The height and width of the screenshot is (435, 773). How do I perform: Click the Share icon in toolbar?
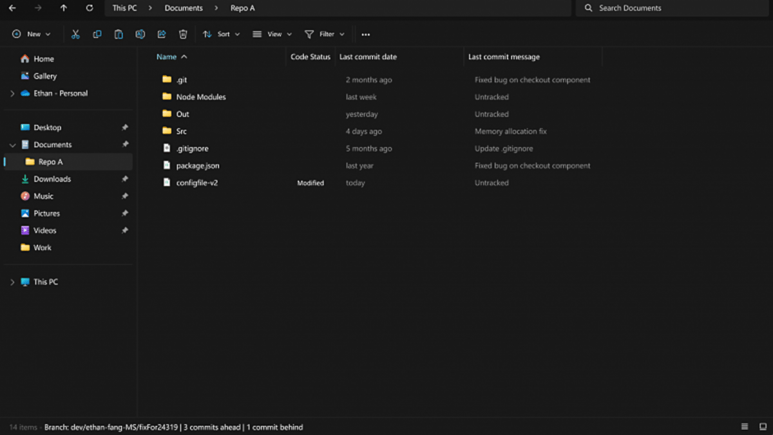coord(162,34)
